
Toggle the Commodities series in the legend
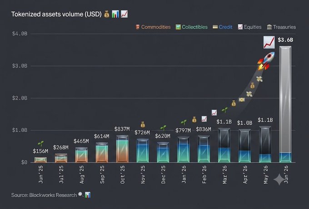(x=153, y=27)
